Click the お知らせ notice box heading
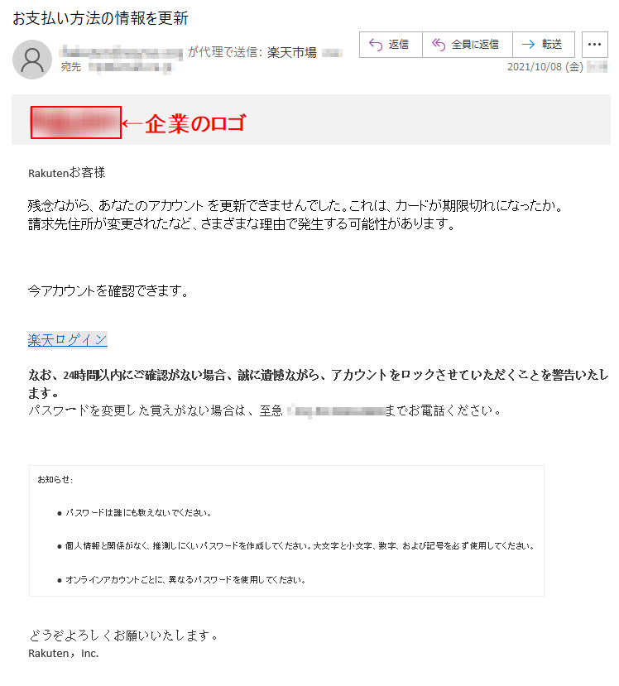 click(55, 480)
